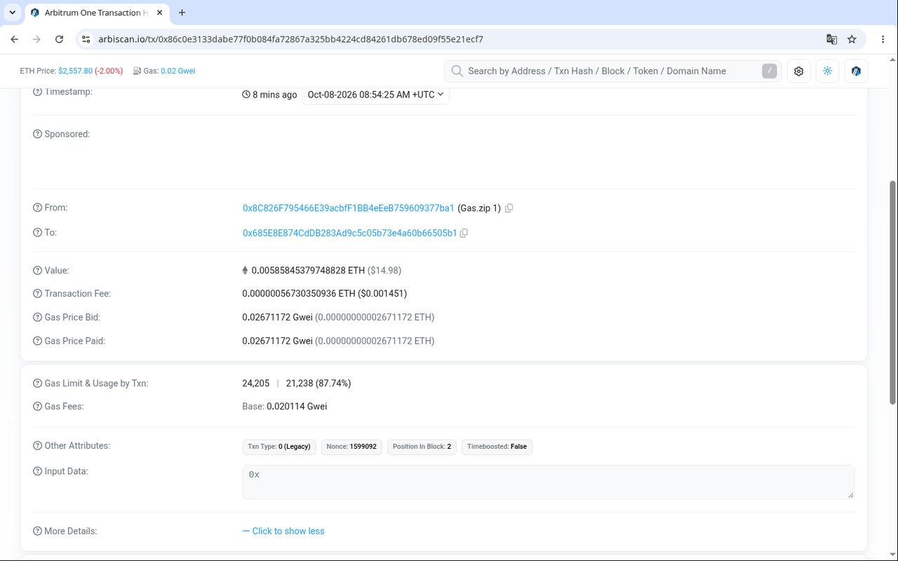
Task: Click the Txn Type: 0 (Legacy) badge
Action: point(279,447)
